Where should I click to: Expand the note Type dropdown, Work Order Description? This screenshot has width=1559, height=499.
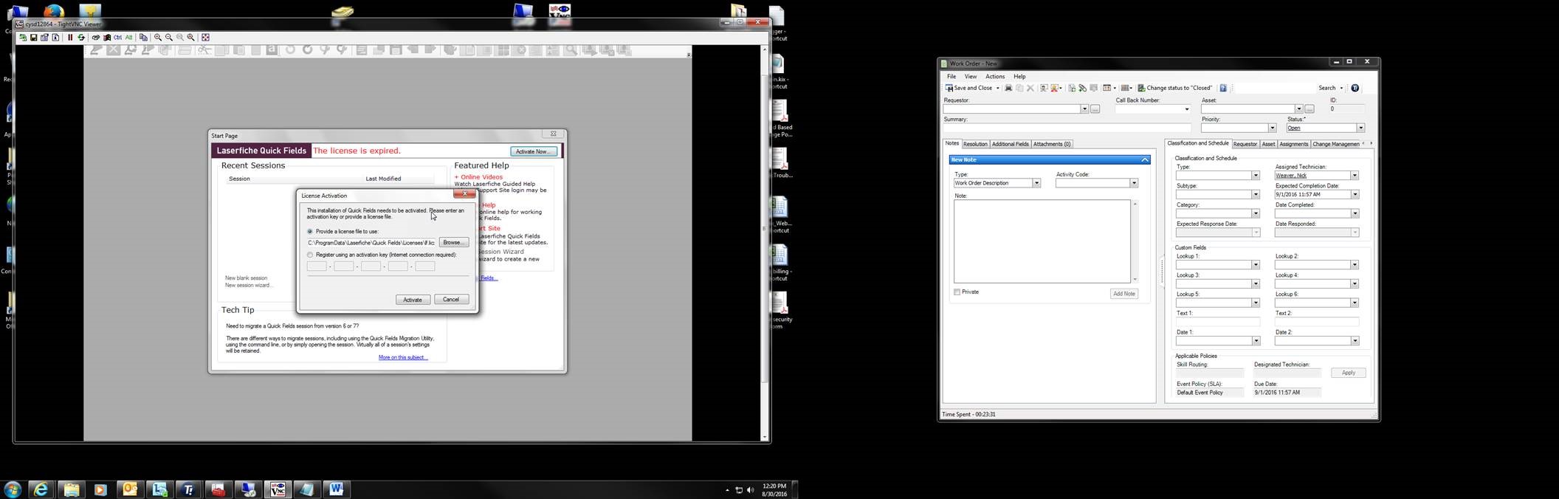click(1036, 183)
